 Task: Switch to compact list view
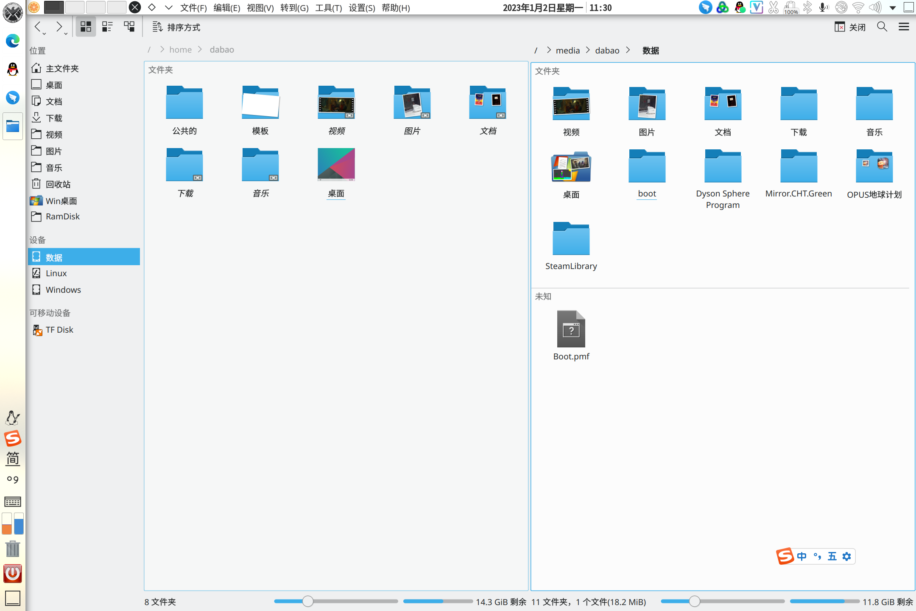107,26
